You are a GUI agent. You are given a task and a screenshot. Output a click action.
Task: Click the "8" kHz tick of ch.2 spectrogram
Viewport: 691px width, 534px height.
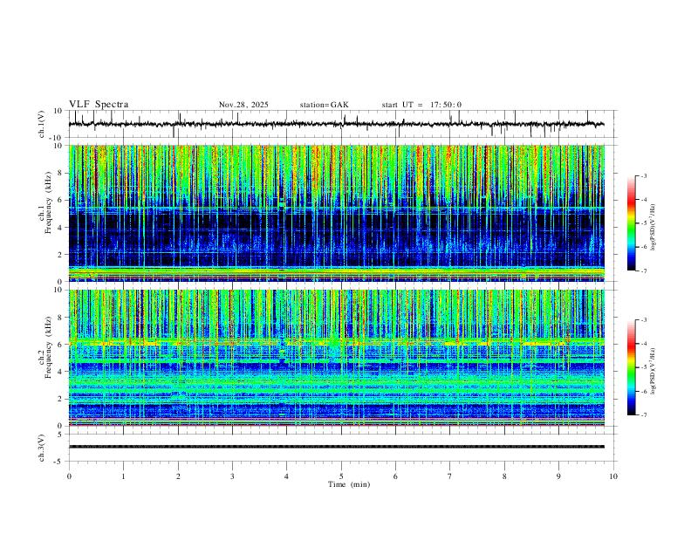click(60, 318)
